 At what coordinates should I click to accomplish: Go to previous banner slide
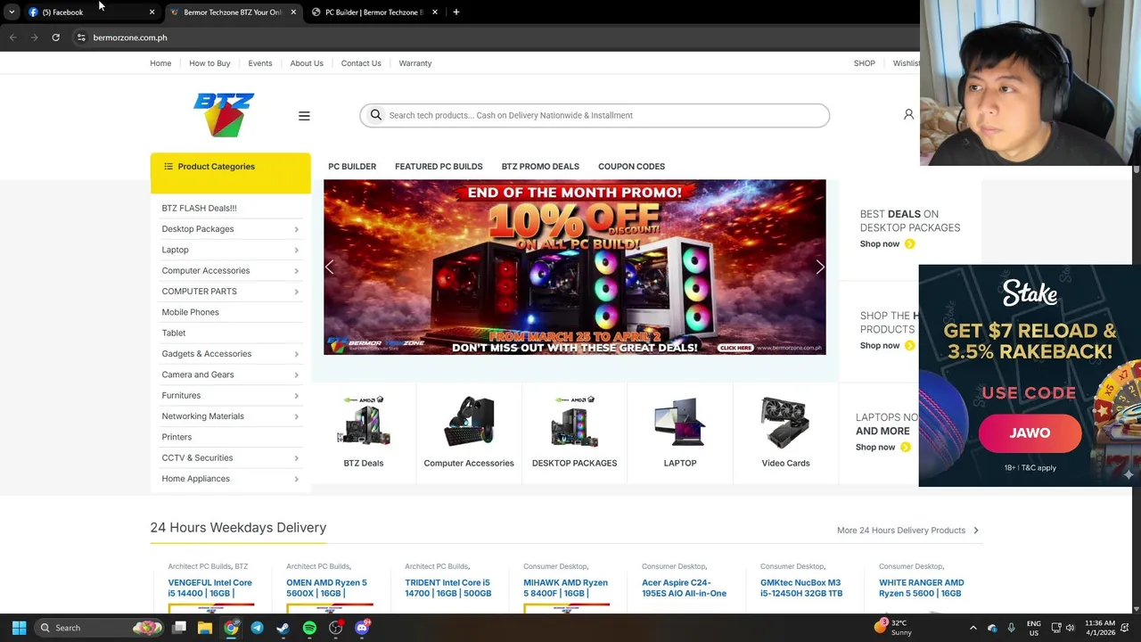330,267
